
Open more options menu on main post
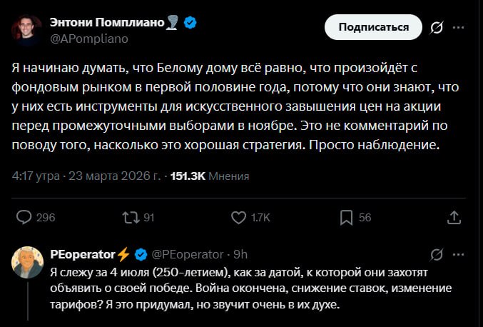[459, 28]
